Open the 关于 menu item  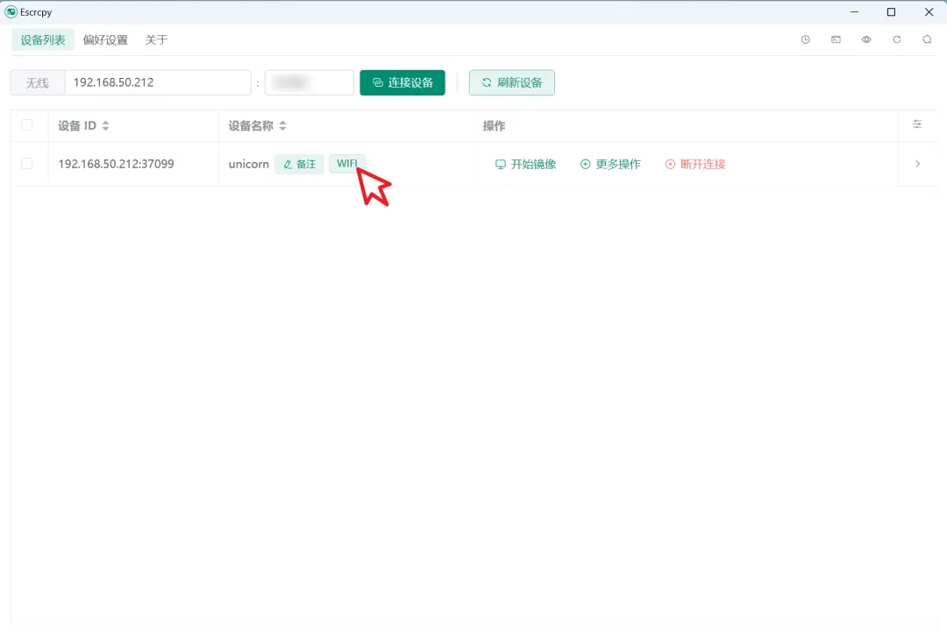point(156,39)
